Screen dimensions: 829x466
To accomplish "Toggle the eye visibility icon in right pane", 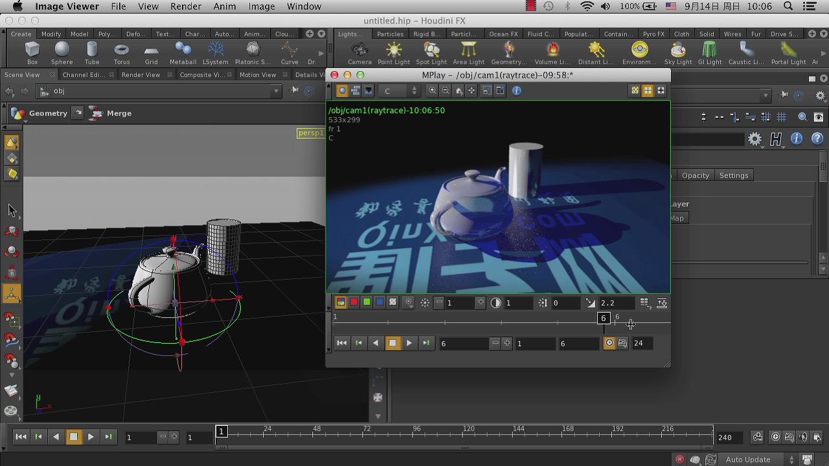I will 819,116.
